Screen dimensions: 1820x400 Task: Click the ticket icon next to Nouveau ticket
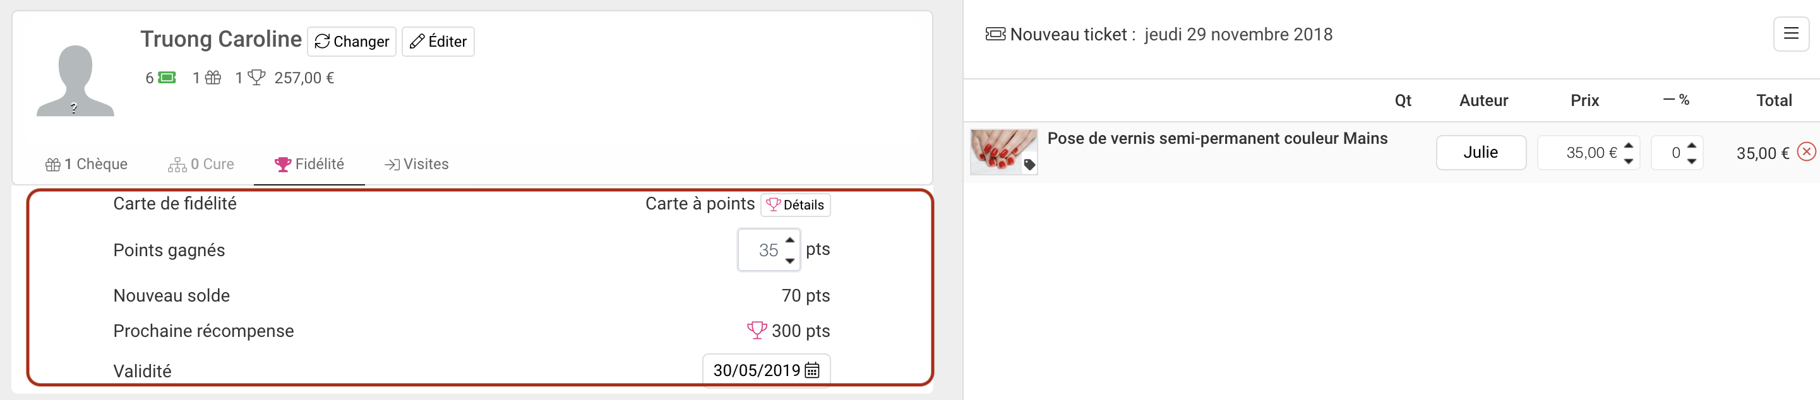(x=995, y=34)
